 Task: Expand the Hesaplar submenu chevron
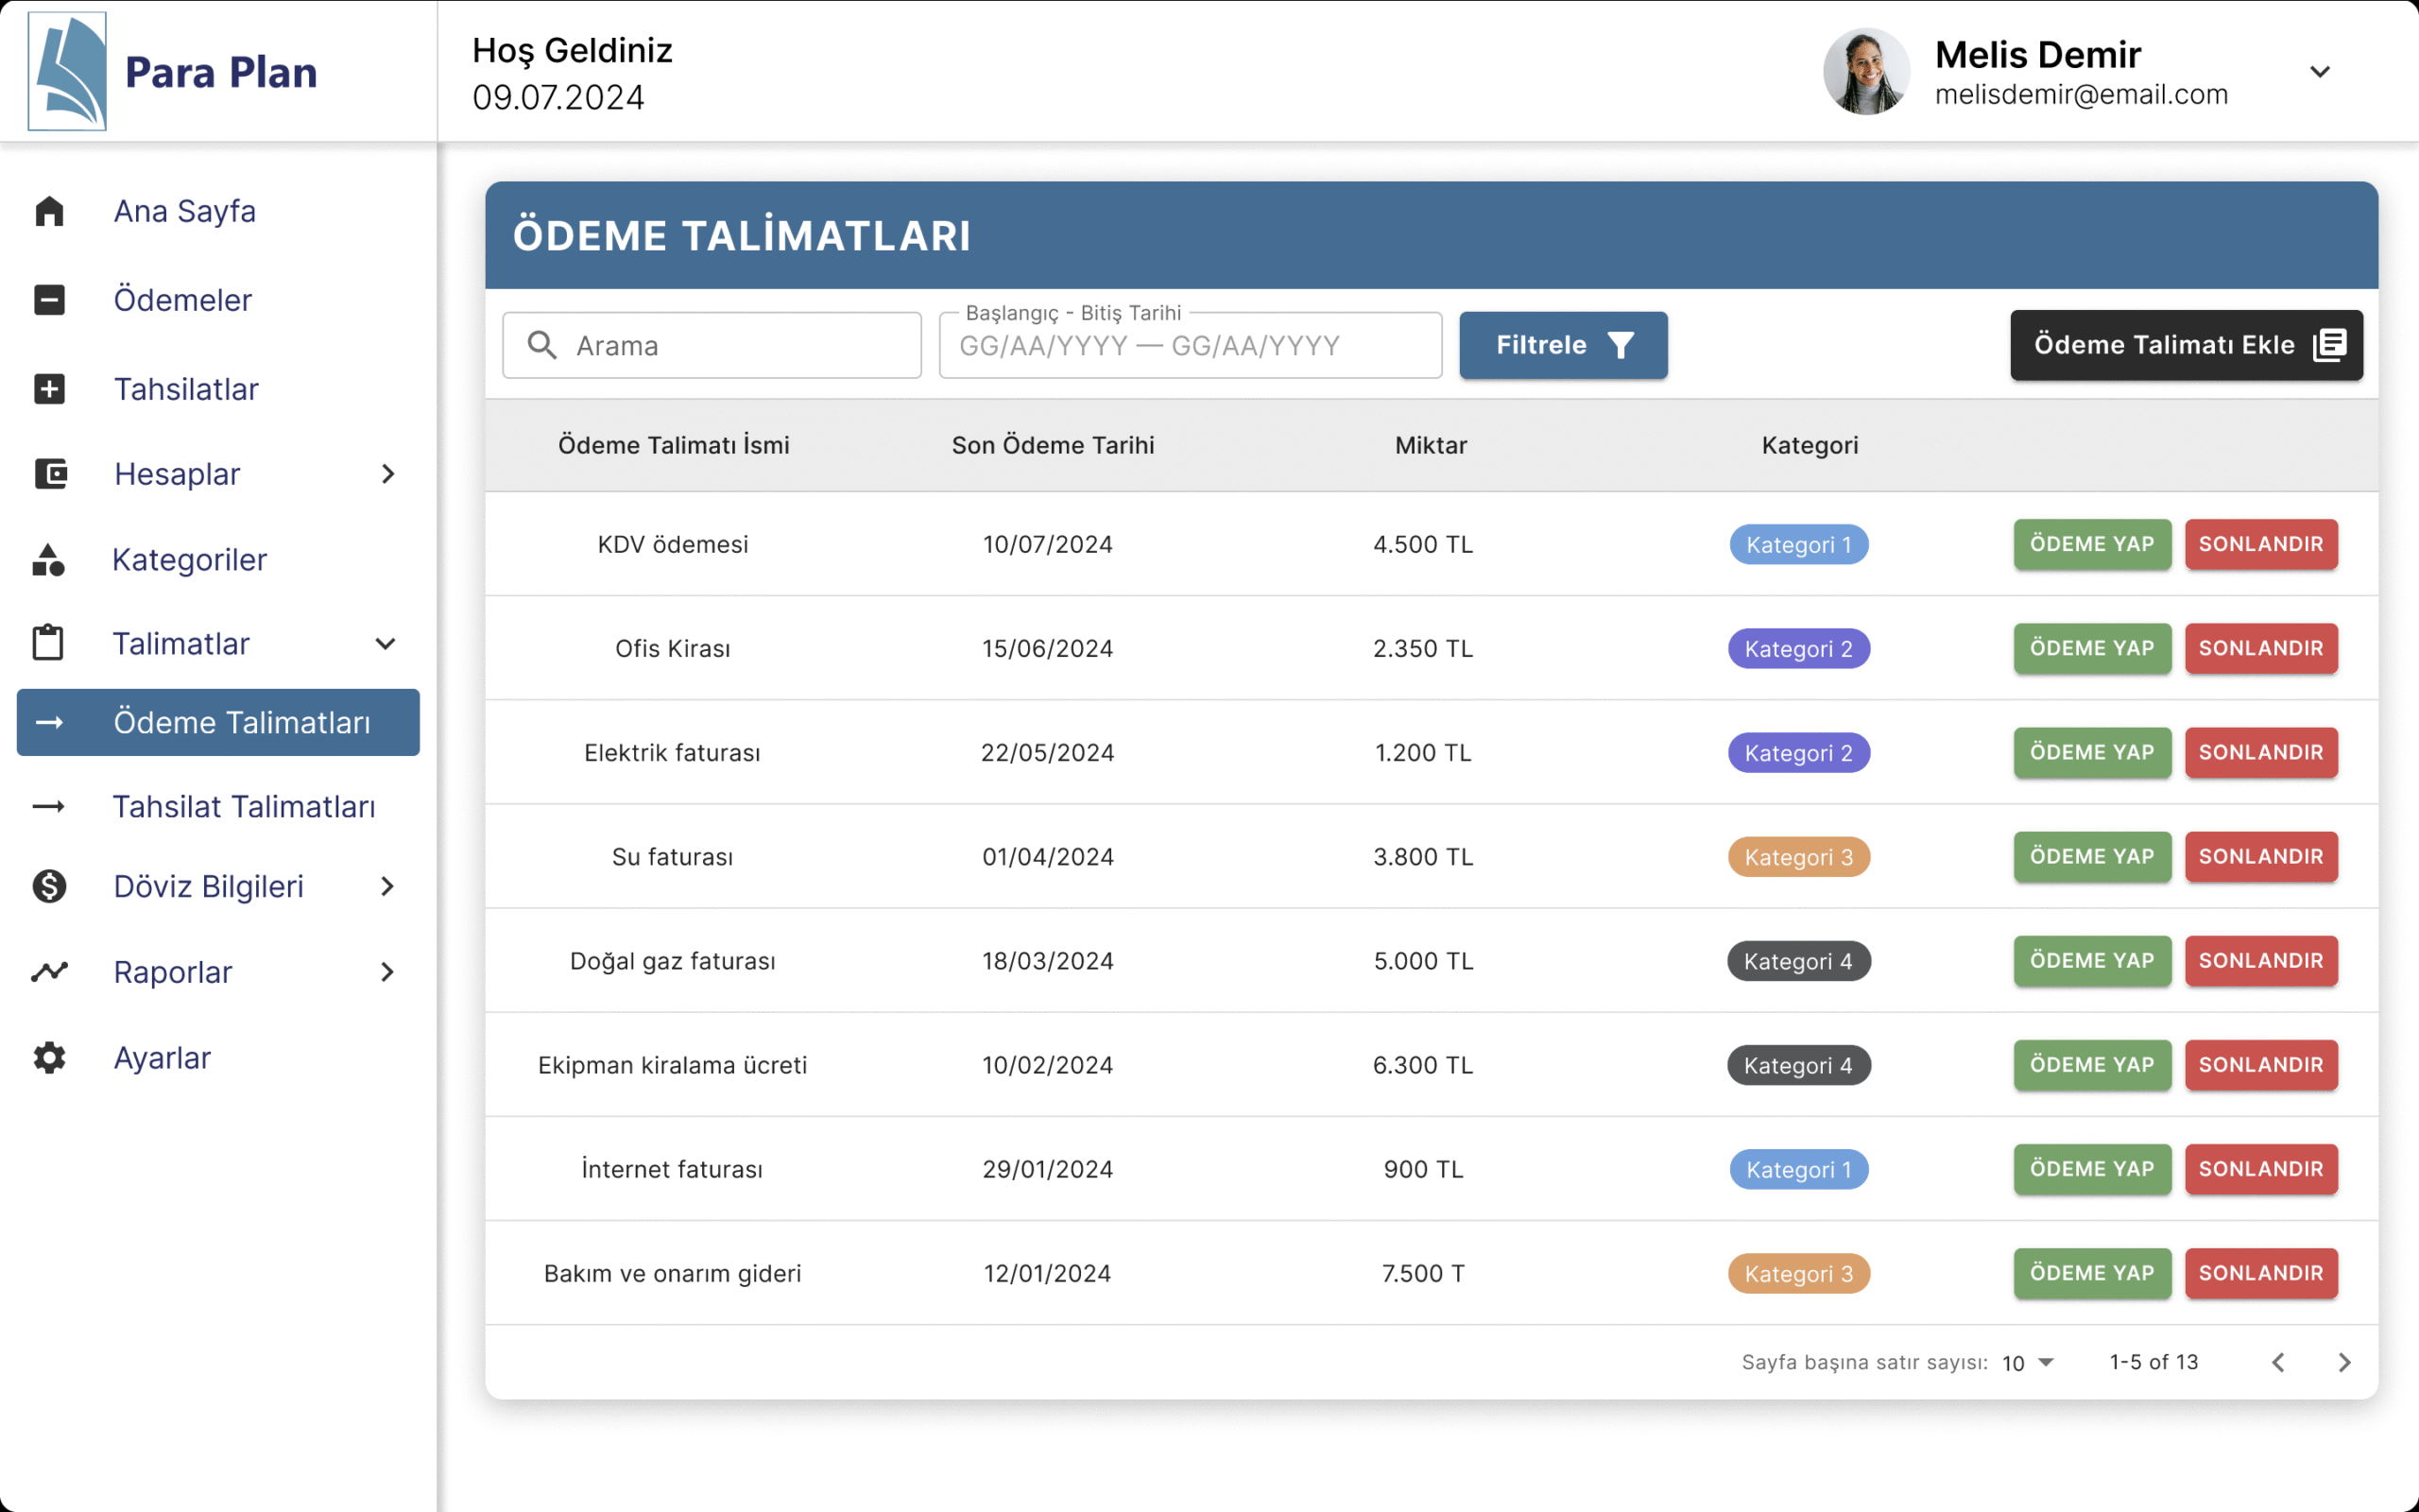pyautogui.click(x=387, y=474)
